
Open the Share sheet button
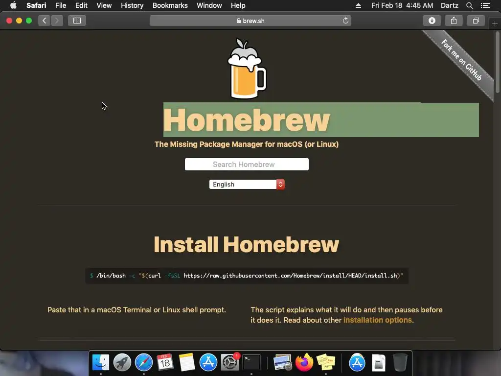pos(454,21)
